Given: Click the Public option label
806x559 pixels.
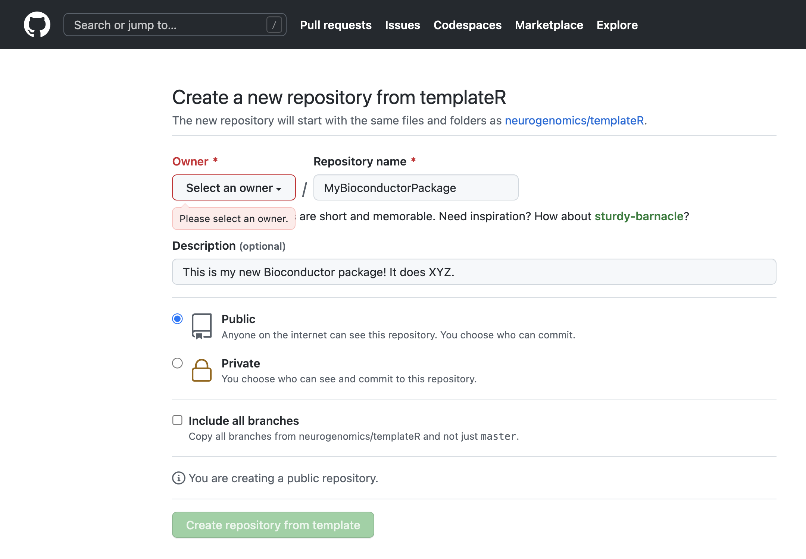Looking at the screenshot, I should [238, 319].
